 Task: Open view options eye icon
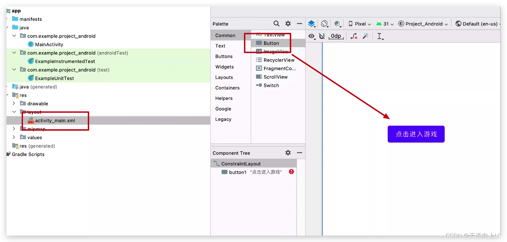tap(312, 36)
